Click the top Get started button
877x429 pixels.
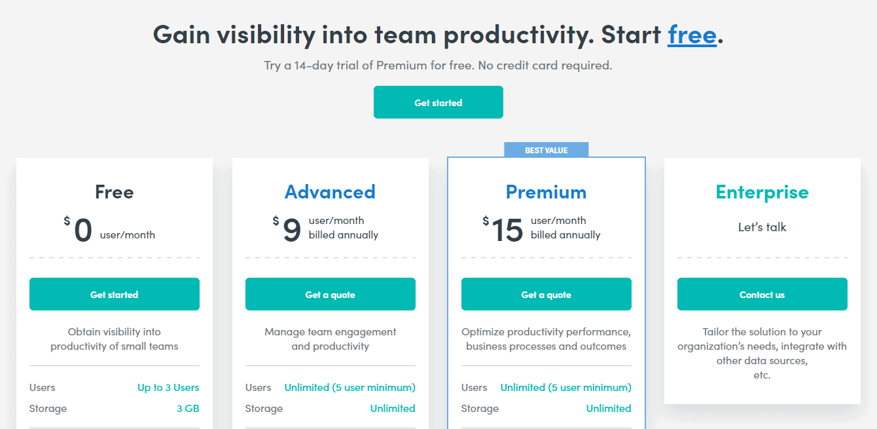(438, 102)
